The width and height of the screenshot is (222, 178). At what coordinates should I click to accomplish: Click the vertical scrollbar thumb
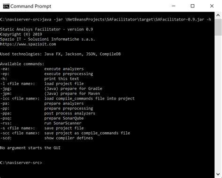click(218, 27)
